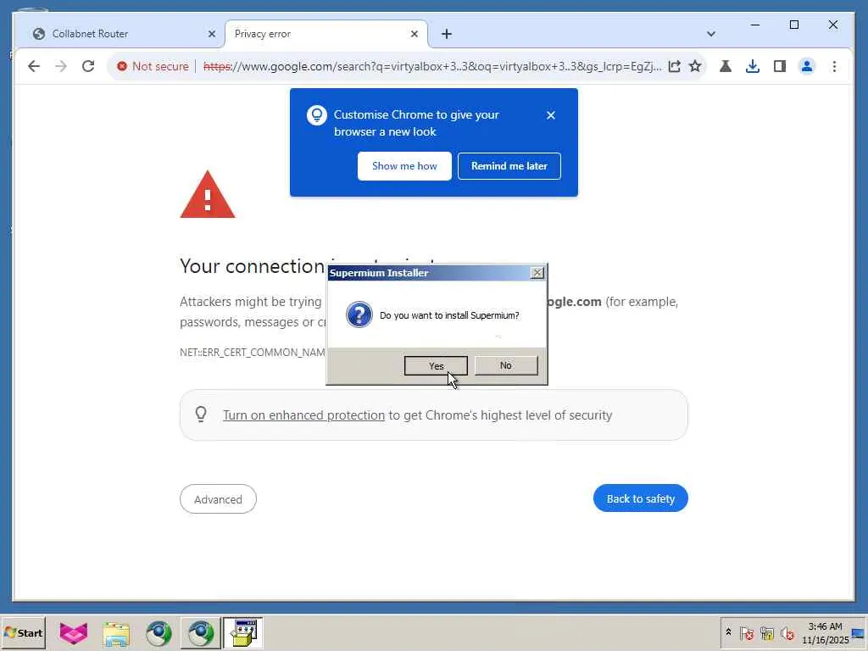The width and height of the screenshot is (868, 651).
Task: Open the second Supermium browser taskbar icon
Action: (200, 633)
